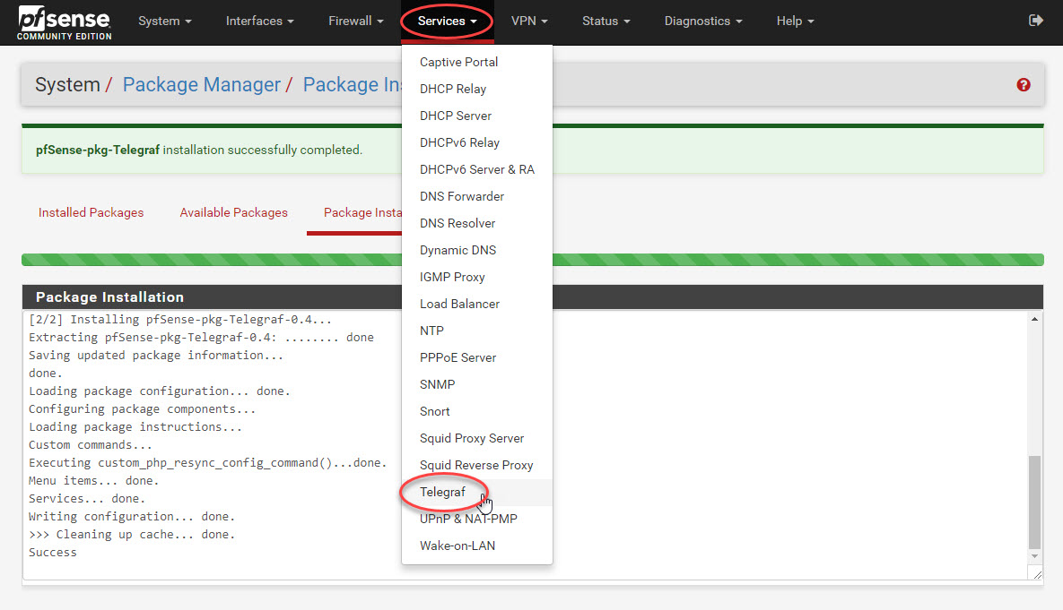This screenshot has width=1063, height=610.
Task: Click the log textarea resize handle
Action: [x=1037, y=574]
